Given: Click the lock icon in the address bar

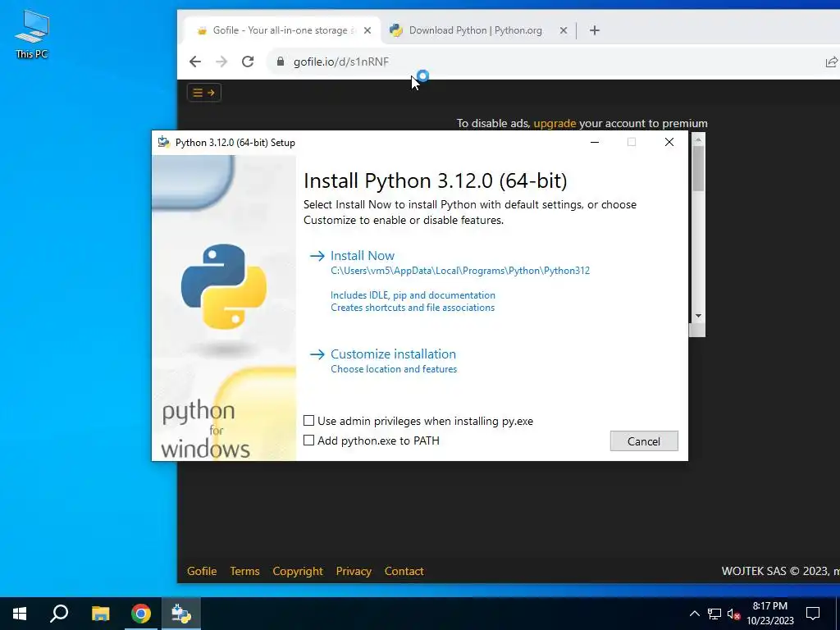Looking at the screenshot, I should point(281,62).
